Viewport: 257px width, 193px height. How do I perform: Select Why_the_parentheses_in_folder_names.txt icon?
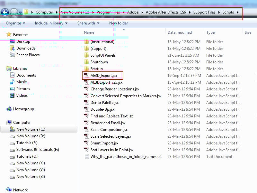click(86, 156)
